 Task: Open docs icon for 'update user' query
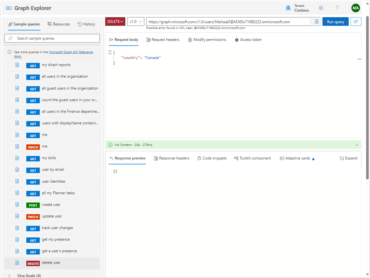pos(17,216)
